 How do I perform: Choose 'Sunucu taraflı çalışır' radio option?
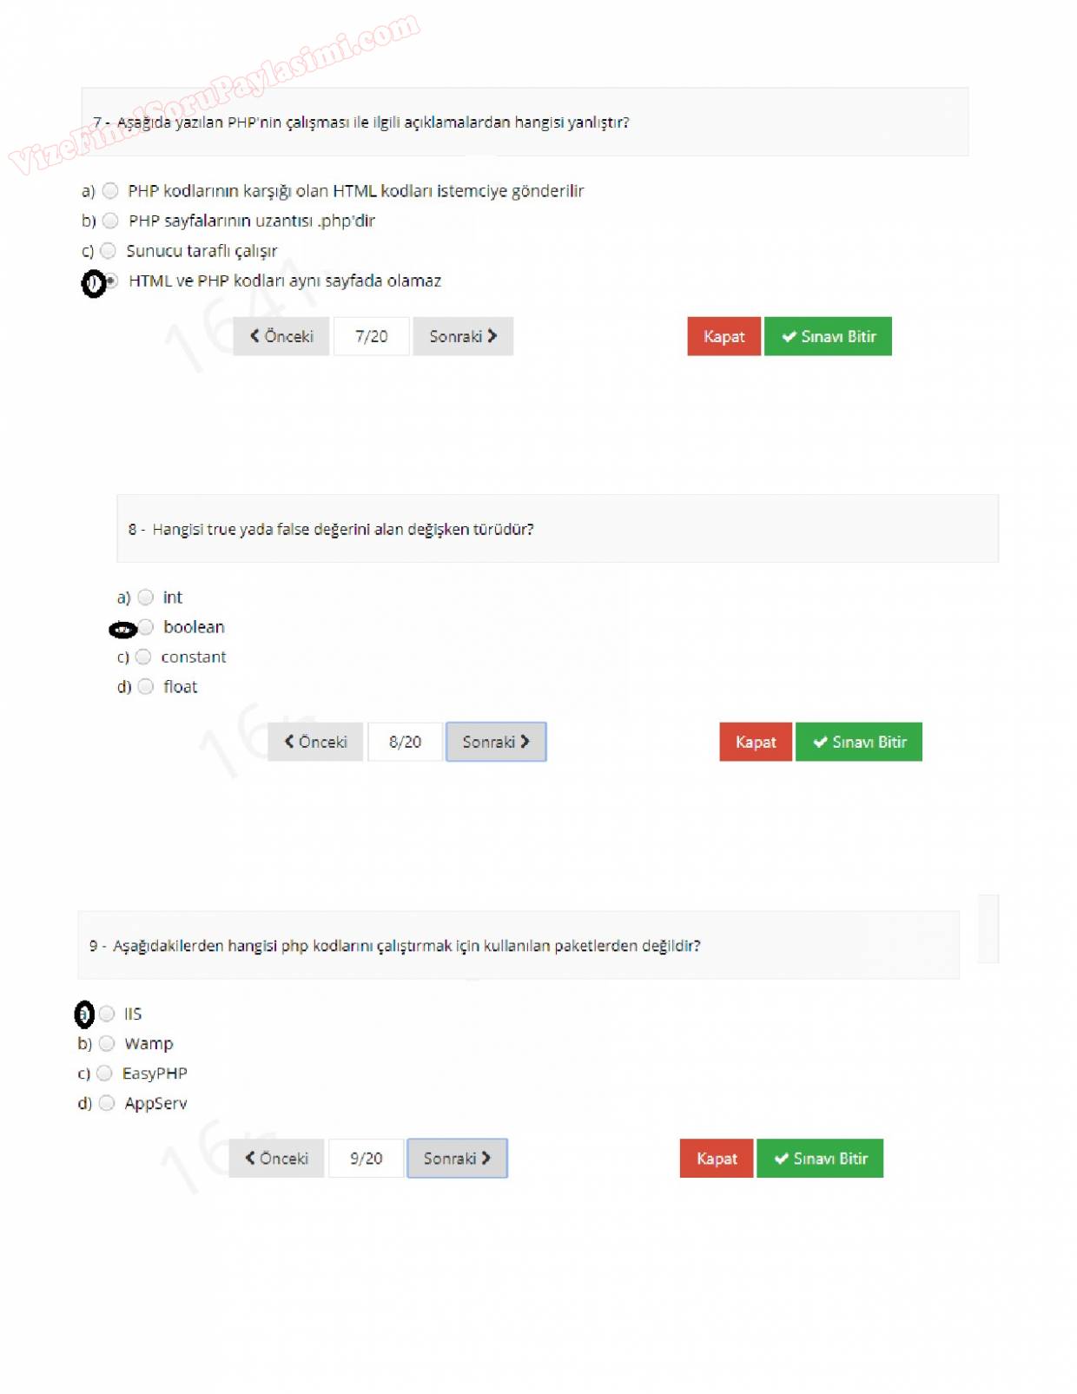pyautogui.click(x=109, y=251)
